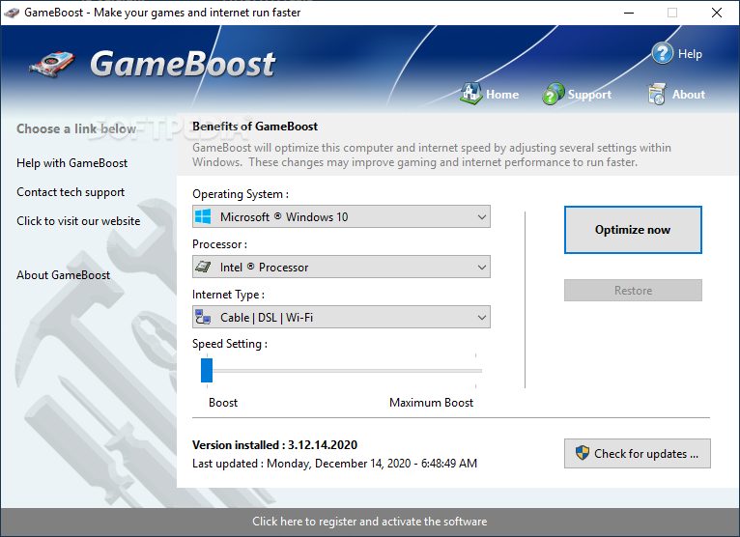Open About text in header
This screenshot has width=740, height=537.
coord(689,95)
